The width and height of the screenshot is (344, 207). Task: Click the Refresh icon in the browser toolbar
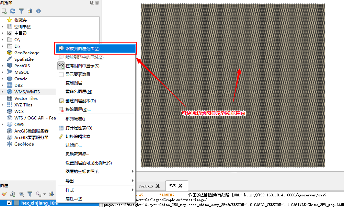[x=13, y=11]
